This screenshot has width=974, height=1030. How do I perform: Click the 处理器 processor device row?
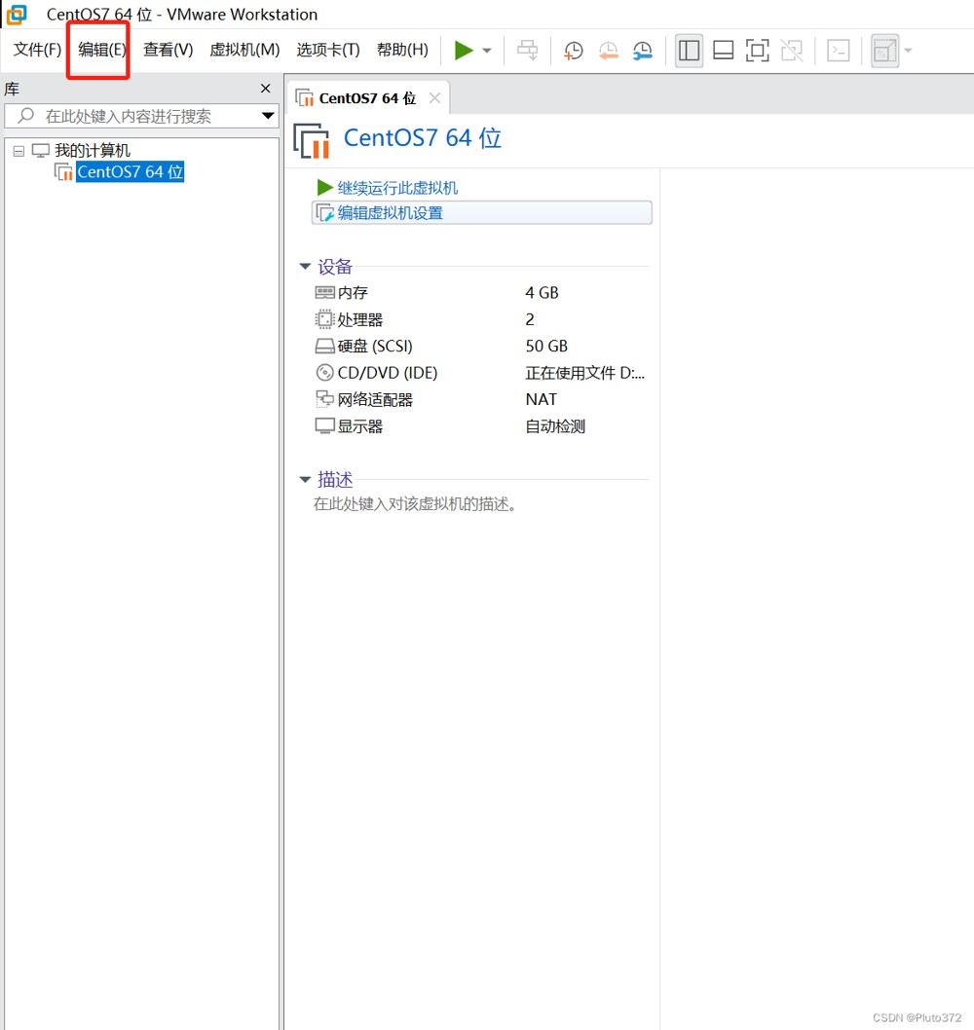point(482,319)
